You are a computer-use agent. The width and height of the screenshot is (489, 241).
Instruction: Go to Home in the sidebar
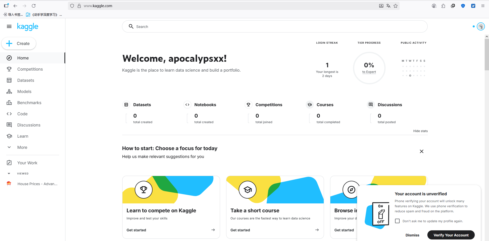click(x=33, y=58)
